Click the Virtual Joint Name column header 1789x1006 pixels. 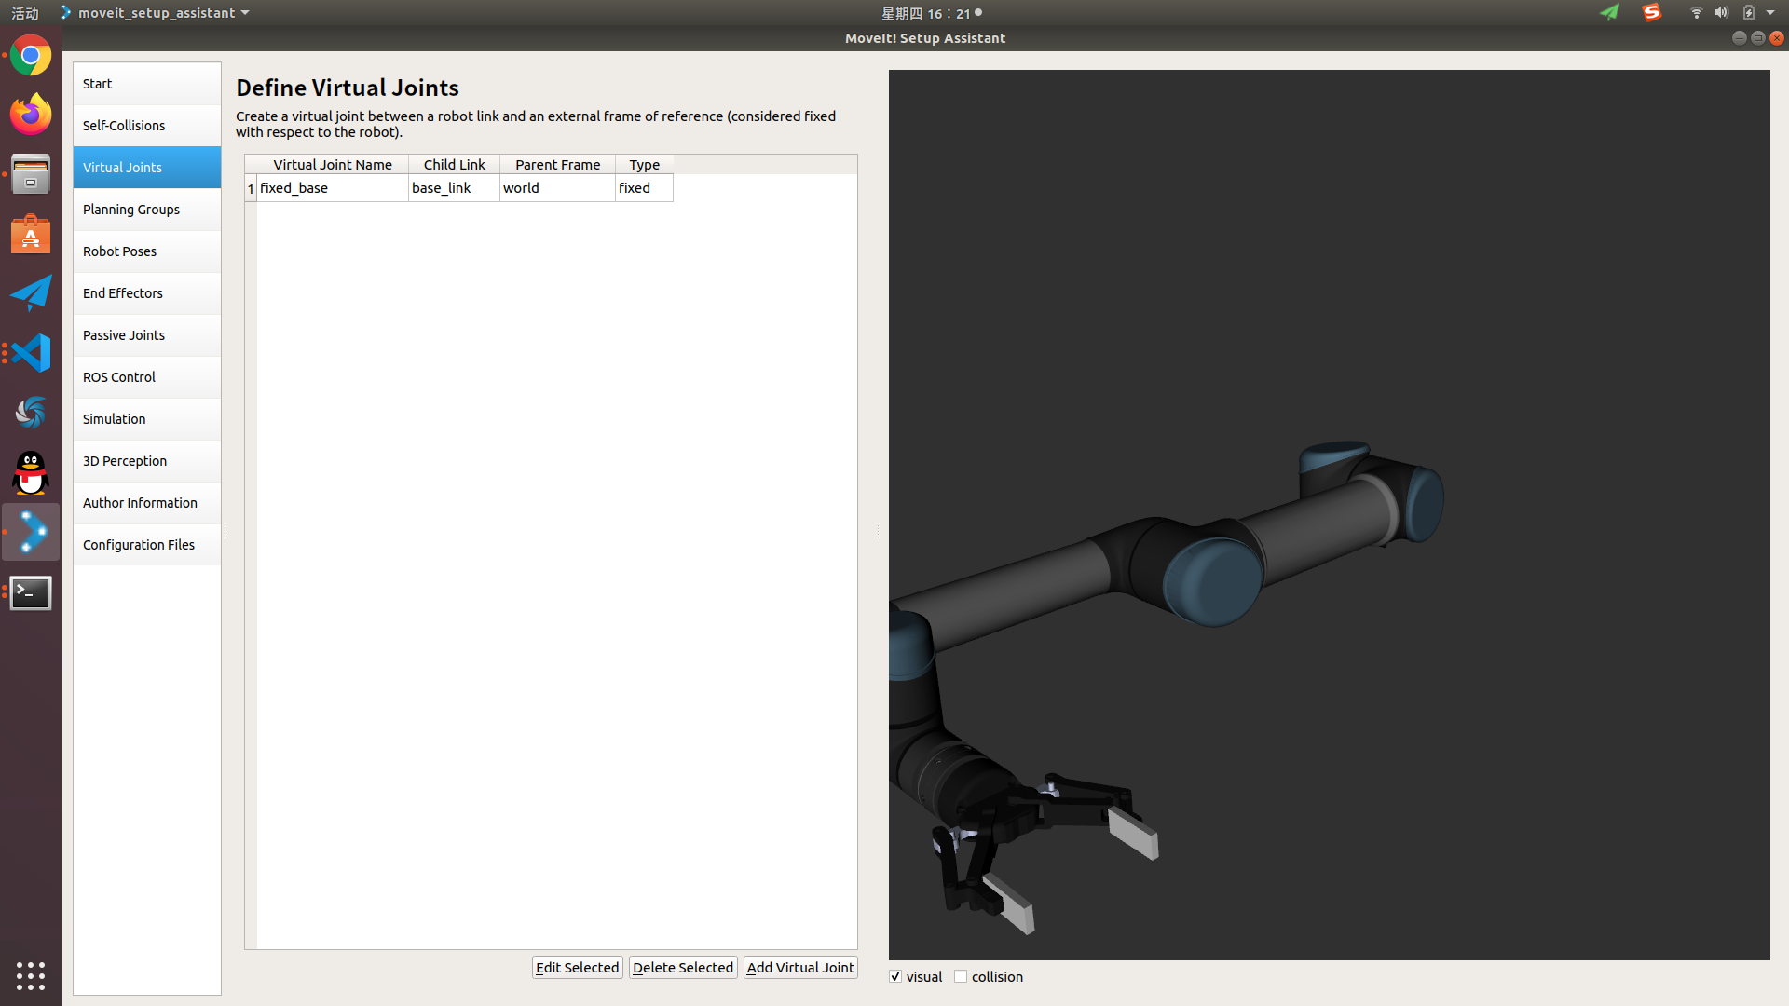coord(333,165)
